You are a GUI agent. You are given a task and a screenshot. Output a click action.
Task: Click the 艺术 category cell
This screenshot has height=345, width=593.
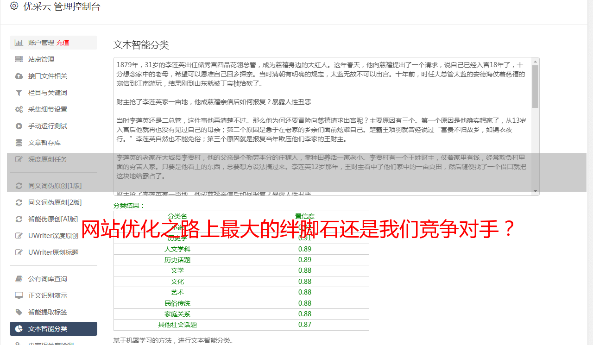[177, 292]
